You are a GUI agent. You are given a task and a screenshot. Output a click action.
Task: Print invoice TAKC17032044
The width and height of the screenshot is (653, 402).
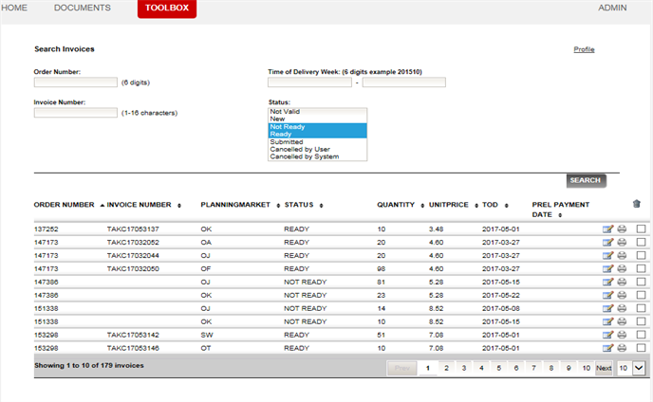[622, 256]
